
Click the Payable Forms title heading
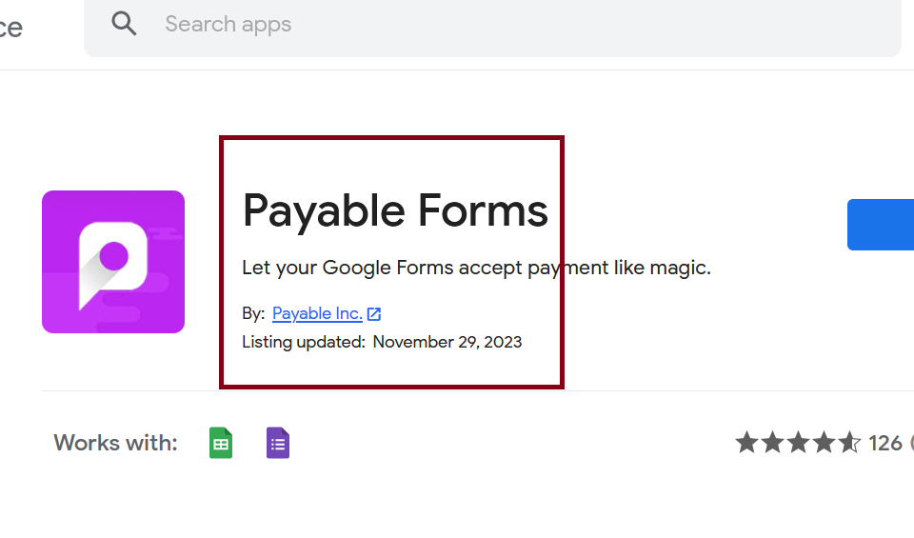click(395, 210)
